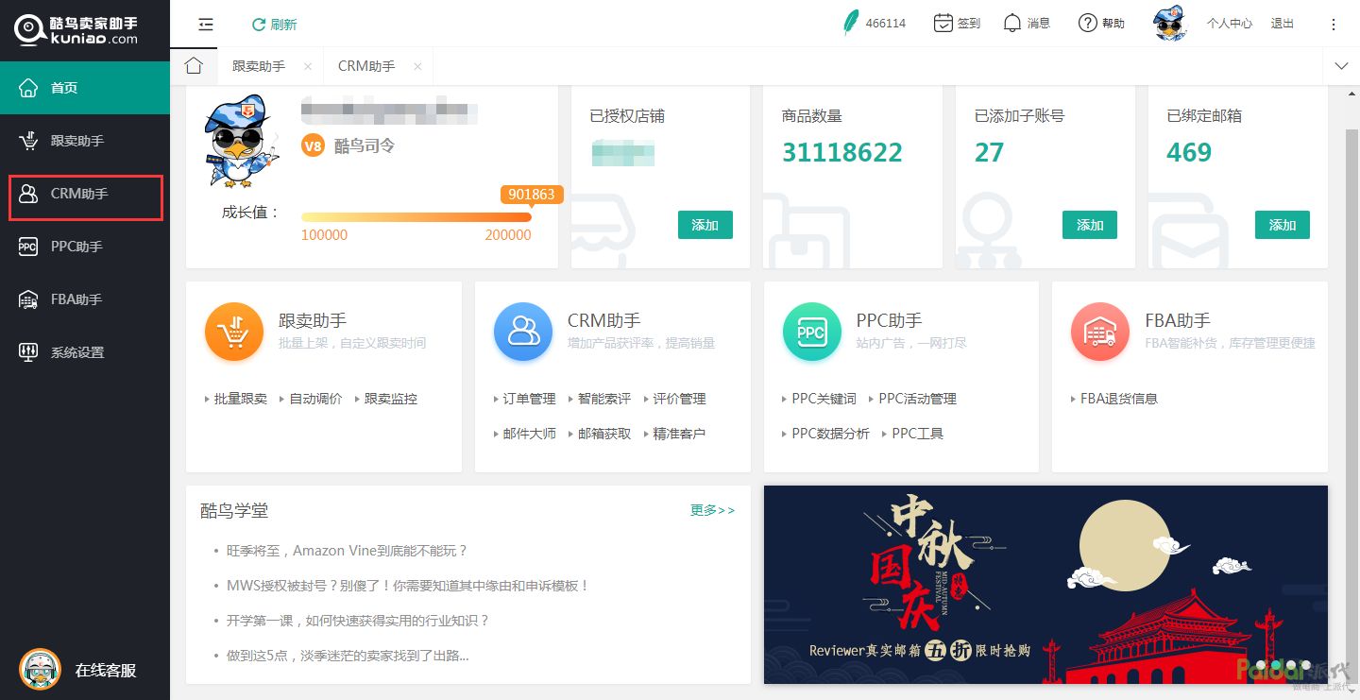Click the 中秋国庆 promotional banner

coord(1045,585)
